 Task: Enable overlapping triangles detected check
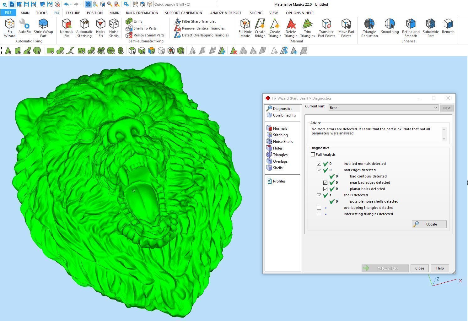319,208
